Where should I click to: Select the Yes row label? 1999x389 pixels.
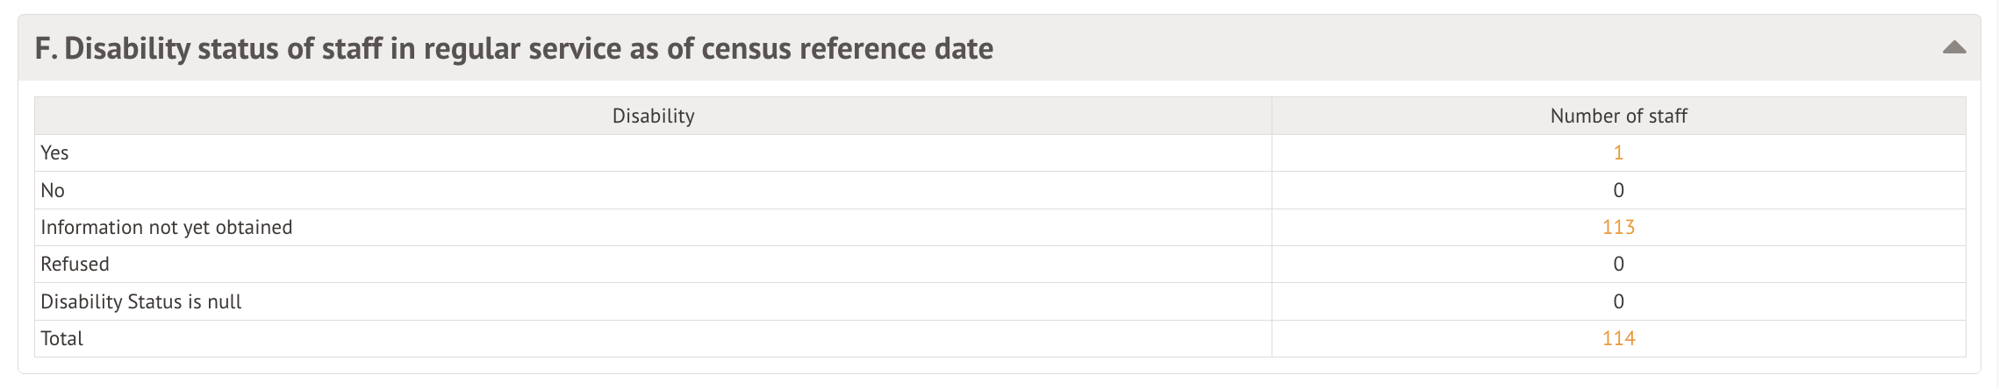pos(54,152)
